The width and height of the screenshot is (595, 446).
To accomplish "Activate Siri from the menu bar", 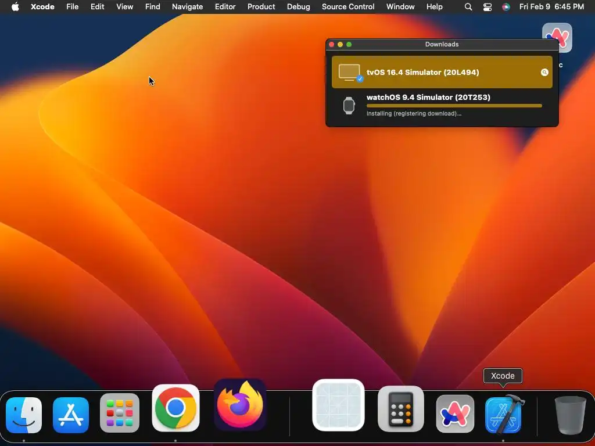I will pos(506,7).
